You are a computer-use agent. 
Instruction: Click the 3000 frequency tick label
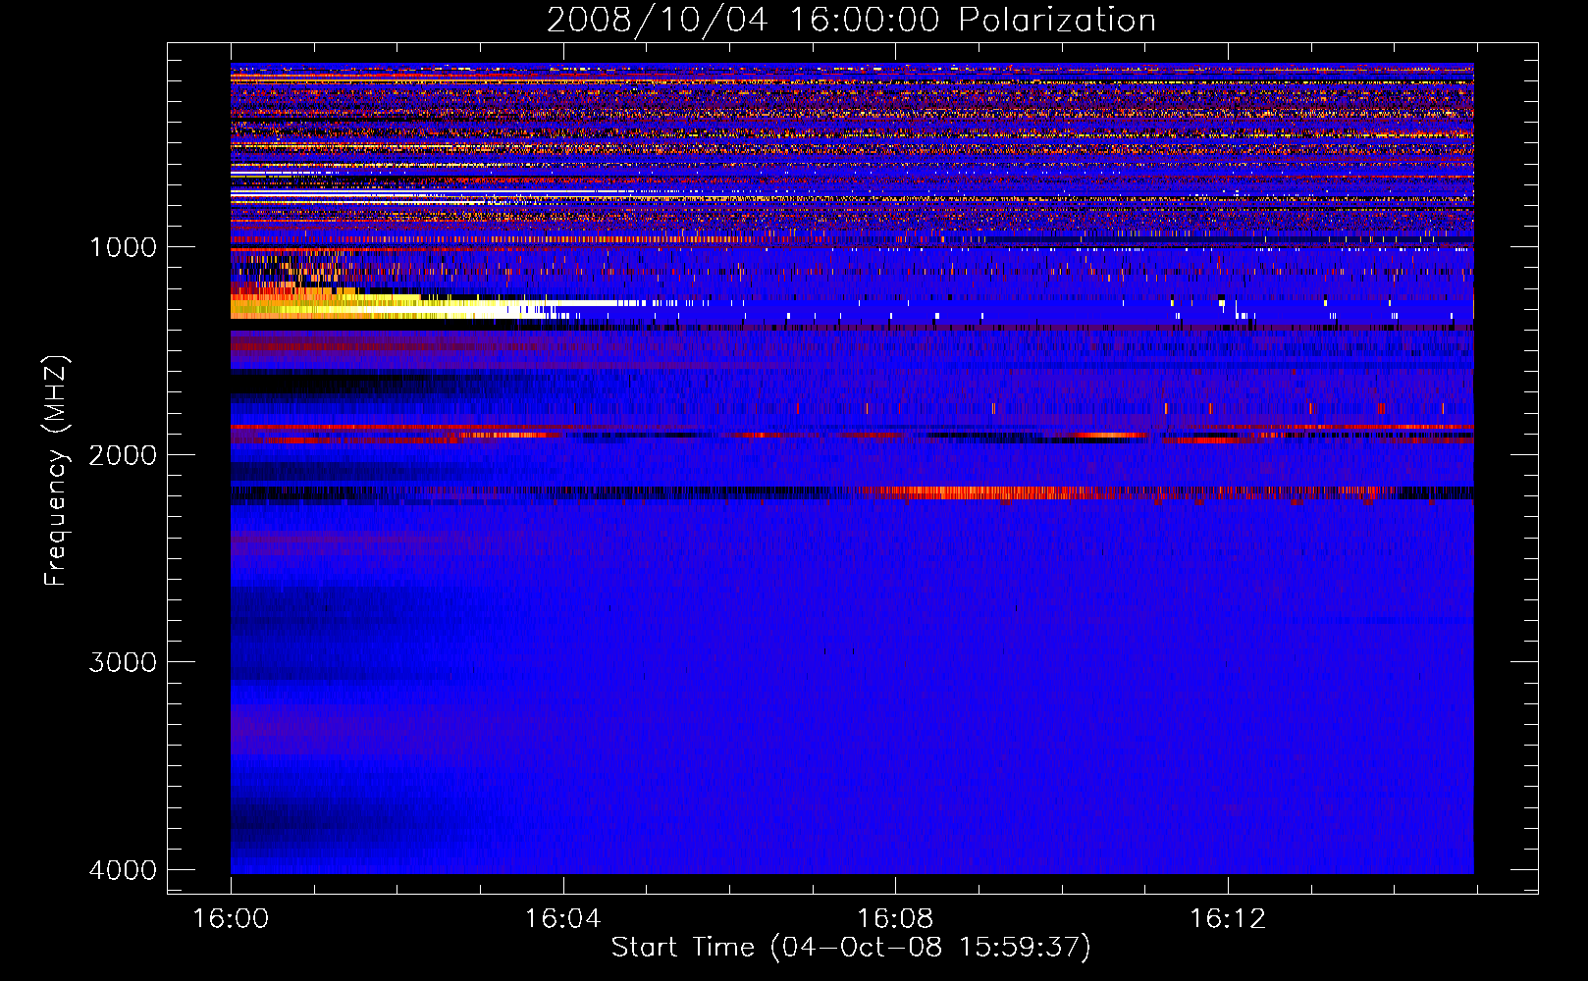[x=123, y=662]
